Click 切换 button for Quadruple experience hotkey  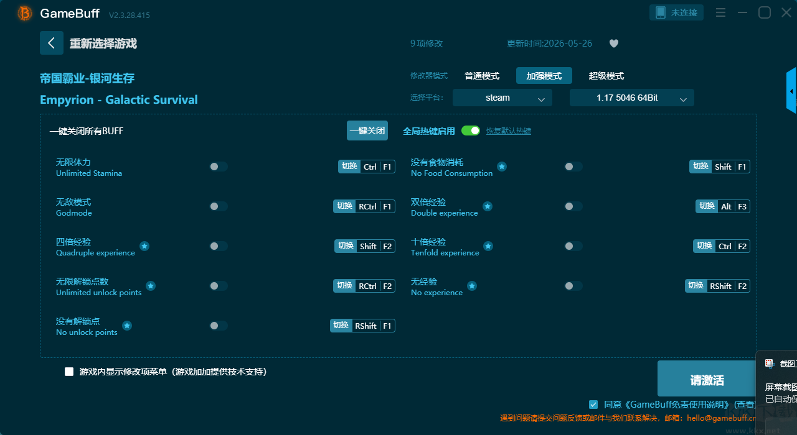click(346, 246)
